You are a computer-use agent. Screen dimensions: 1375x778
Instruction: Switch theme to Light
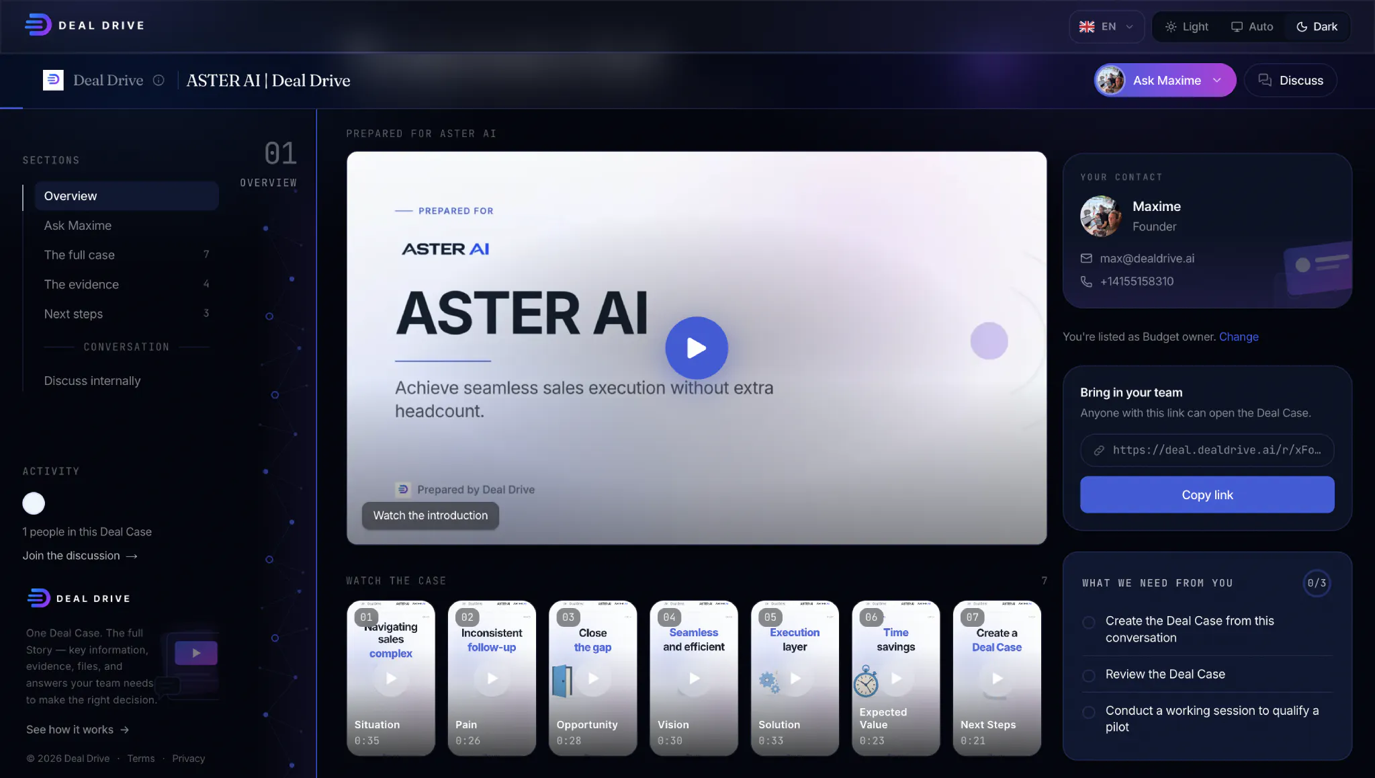coord(1186,27)
